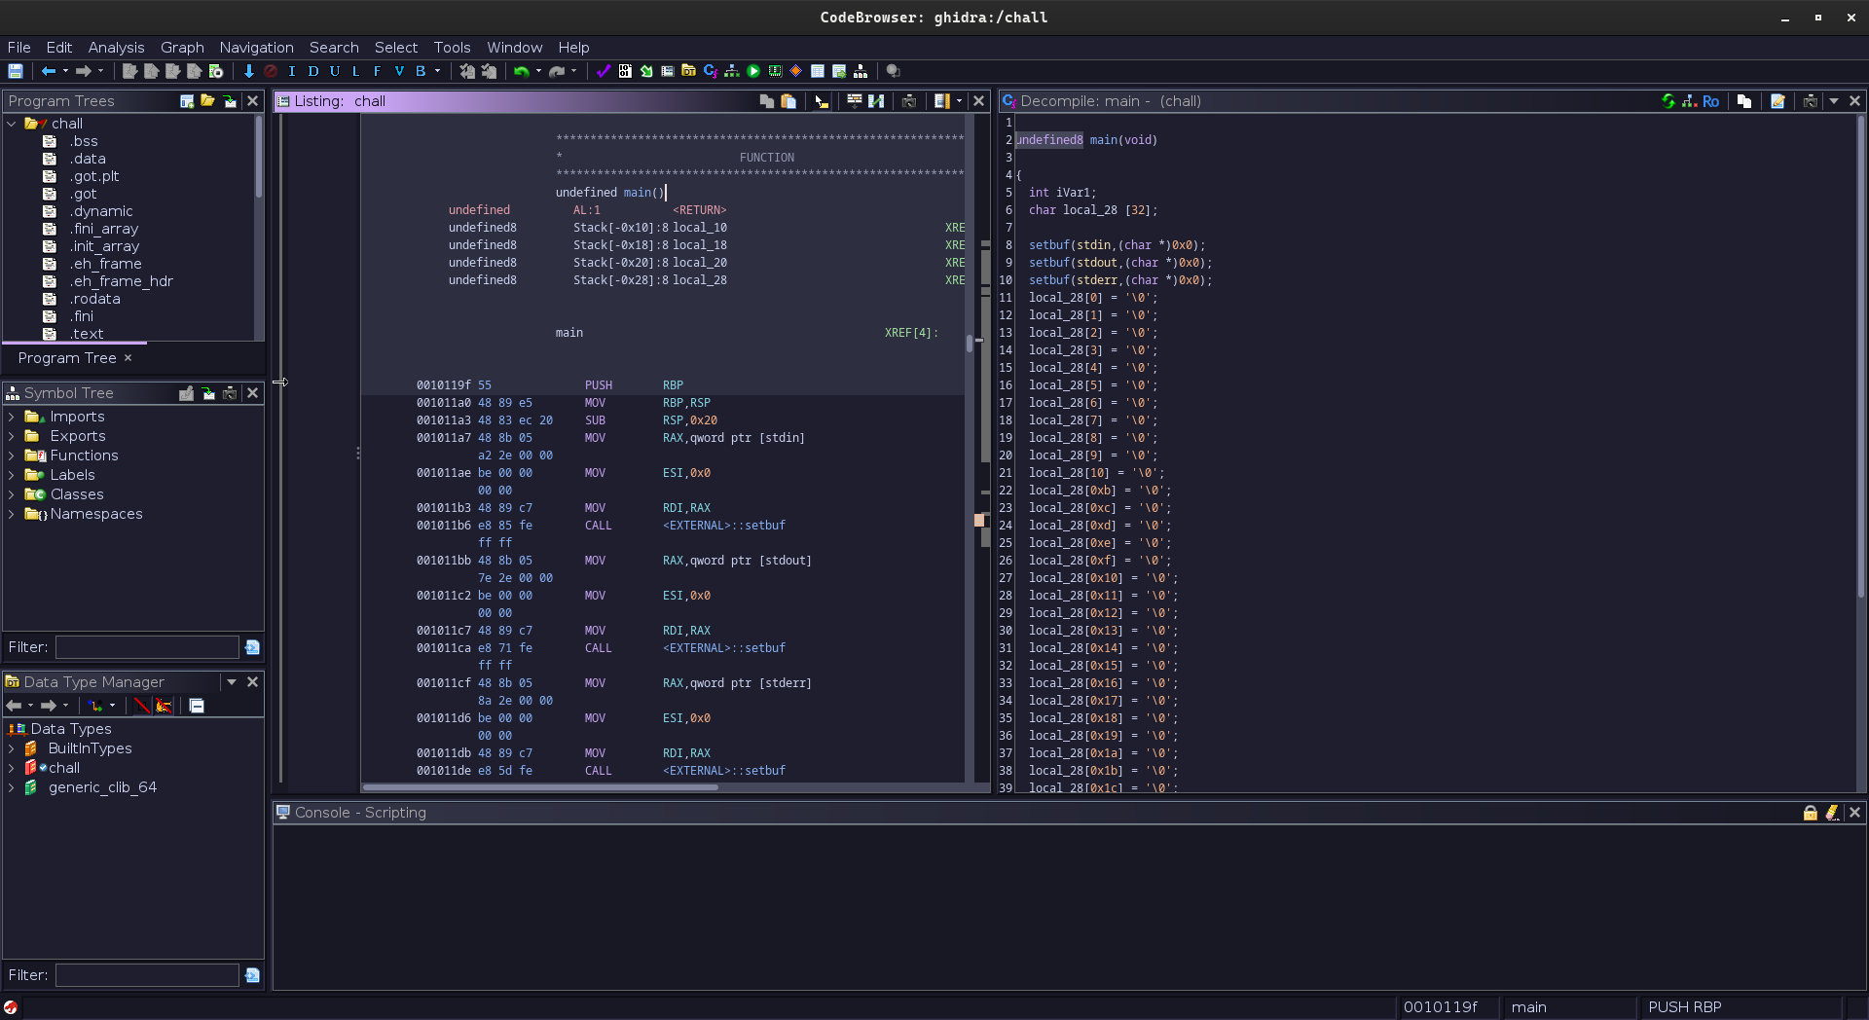Toggle Listing field header format editor
This screenshot has height=1020, width=1869.
[854, 101]
